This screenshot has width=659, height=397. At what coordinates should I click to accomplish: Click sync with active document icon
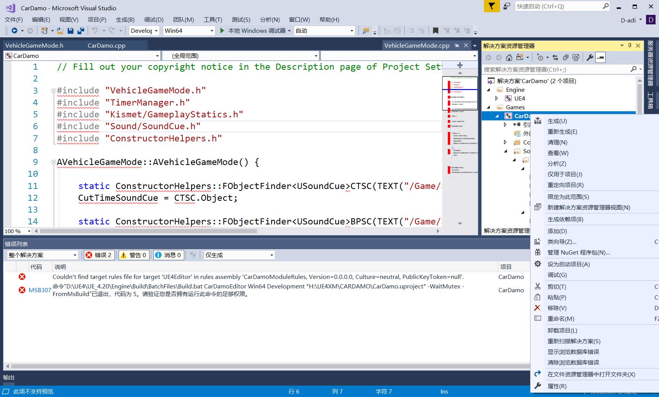pos(555,58)
